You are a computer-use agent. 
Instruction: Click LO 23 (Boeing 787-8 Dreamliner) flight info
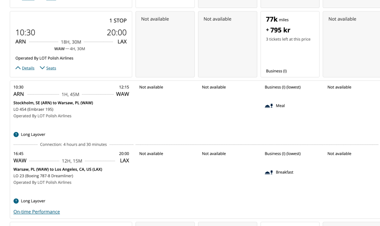coord(43,176)
